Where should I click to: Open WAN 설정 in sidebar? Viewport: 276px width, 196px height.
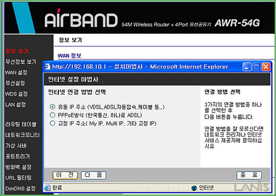(x=16, y=73)
